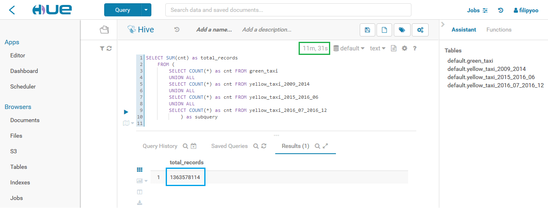Image resolution: width=548 pixels, height=209 pixels.
Task: Open Documents browser in sidebar
Action: point(25,120)
